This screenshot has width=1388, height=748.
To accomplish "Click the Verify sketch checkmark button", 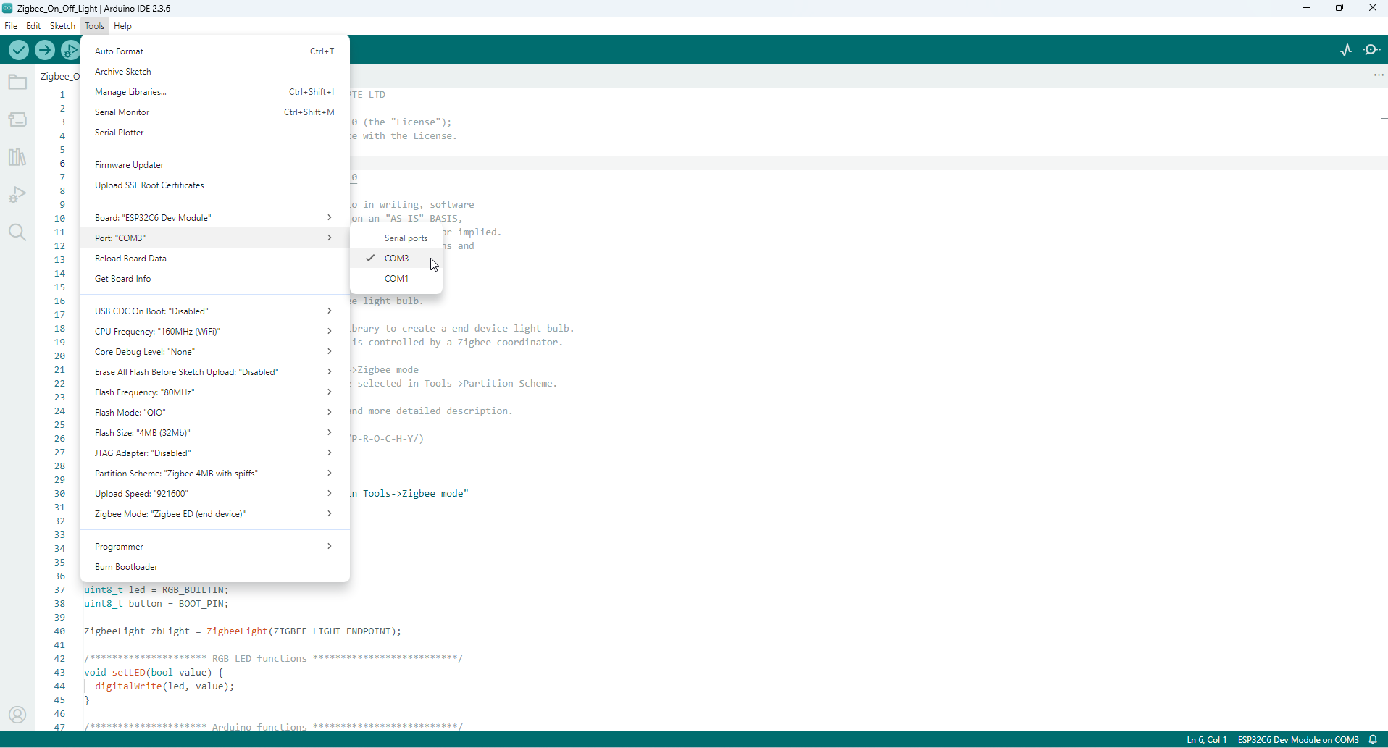I will [19, 50].
